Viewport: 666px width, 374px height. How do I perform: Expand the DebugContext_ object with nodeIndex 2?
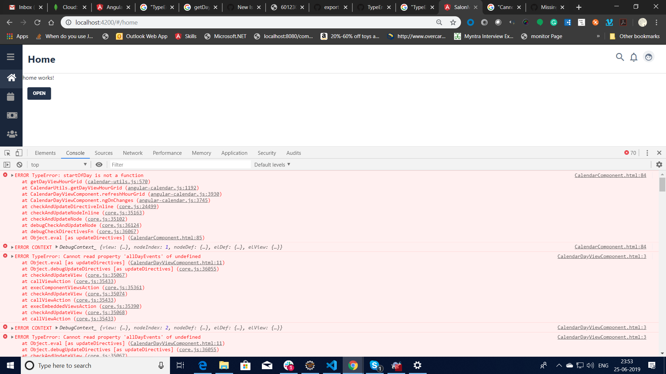(57, 328)
